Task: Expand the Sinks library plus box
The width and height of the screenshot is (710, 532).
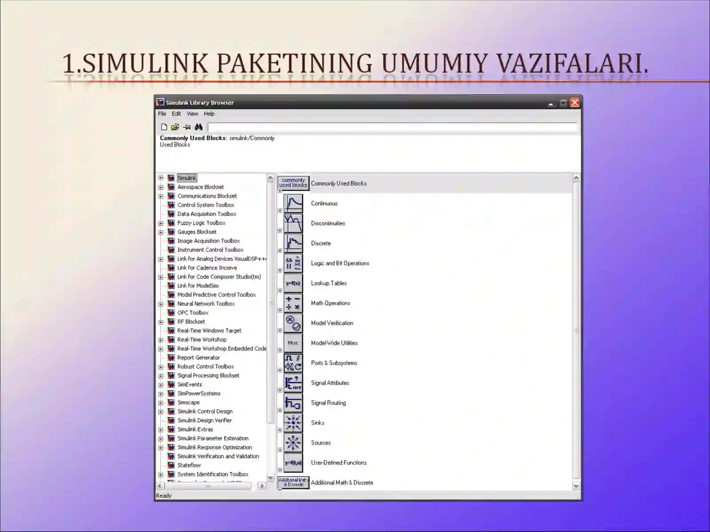Action: [x=280, y=430]
